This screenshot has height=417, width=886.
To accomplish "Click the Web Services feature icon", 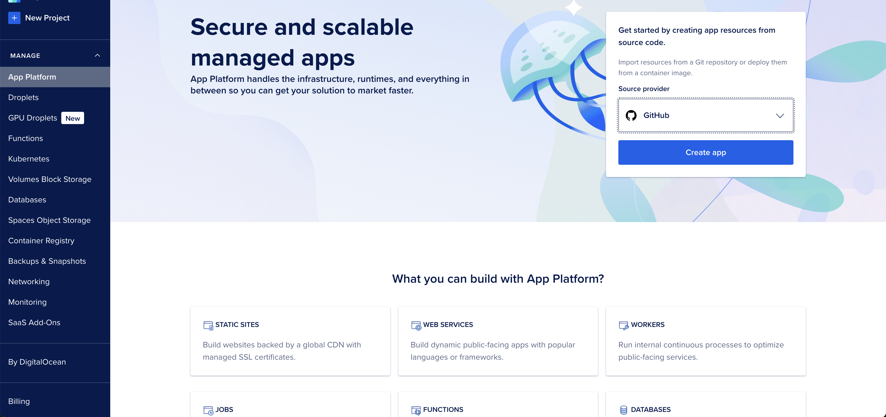I will 416,325.
